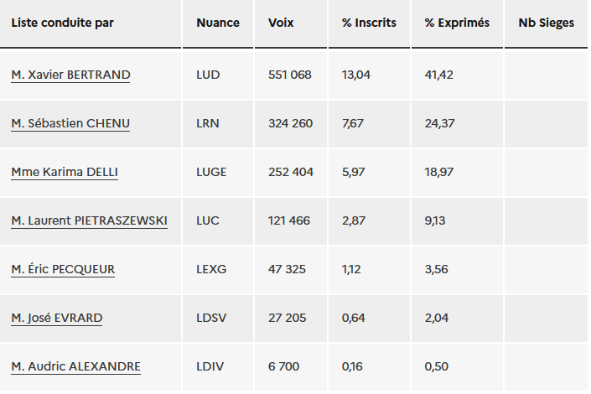Open M. Laurent PIETRASZEWSKI list link
Viewport: 591px width, 394px height.
[x=90, y=220]
